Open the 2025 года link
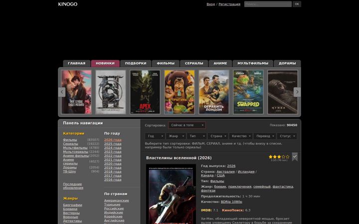 [113, 144]
